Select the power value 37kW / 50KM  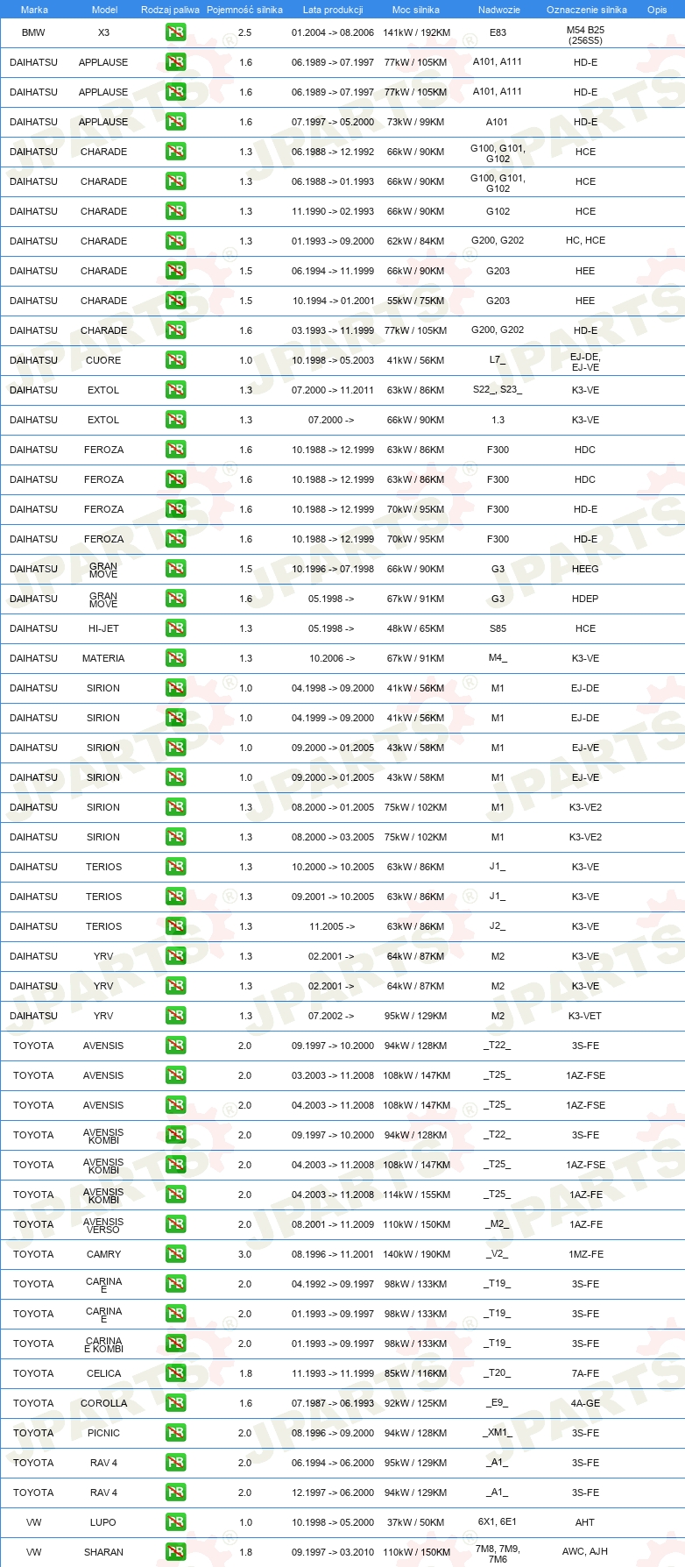pos(416,1522)
